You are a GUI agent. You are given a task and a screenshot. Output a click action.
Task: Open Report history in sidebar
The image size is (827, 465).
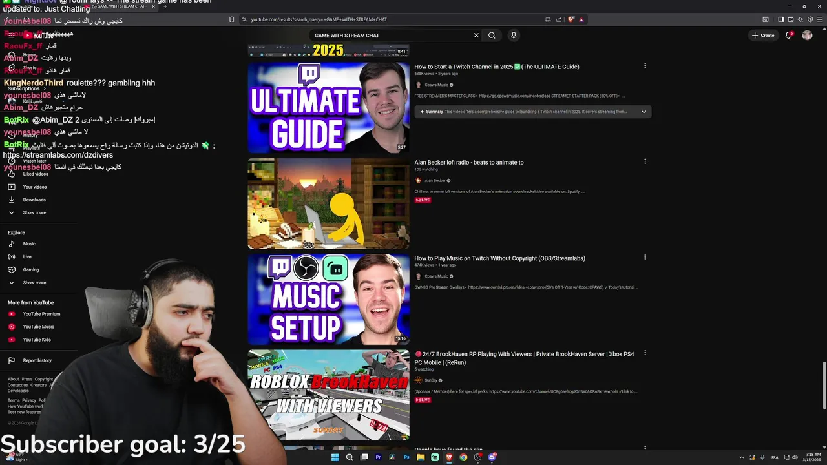tap(37, 360)
